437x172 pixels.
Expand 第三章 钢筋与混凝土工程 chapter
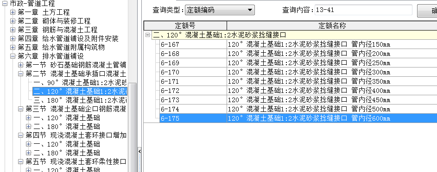click(13, 30)
